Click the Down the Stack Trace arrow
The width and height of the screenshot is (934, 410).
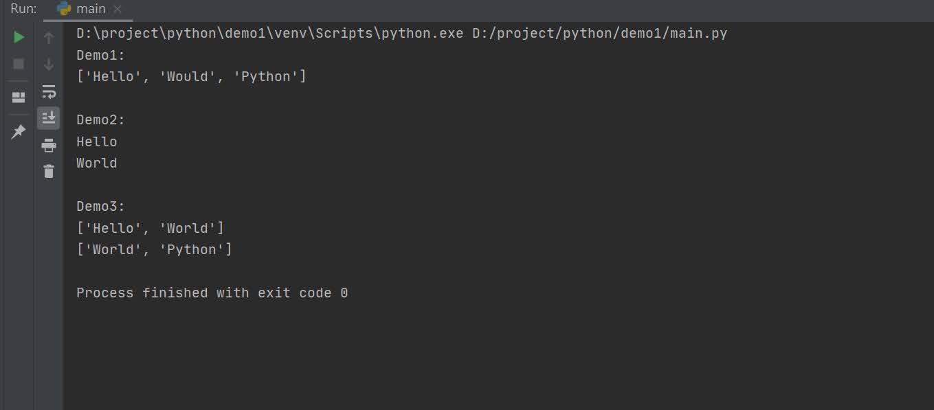(49, 65)
